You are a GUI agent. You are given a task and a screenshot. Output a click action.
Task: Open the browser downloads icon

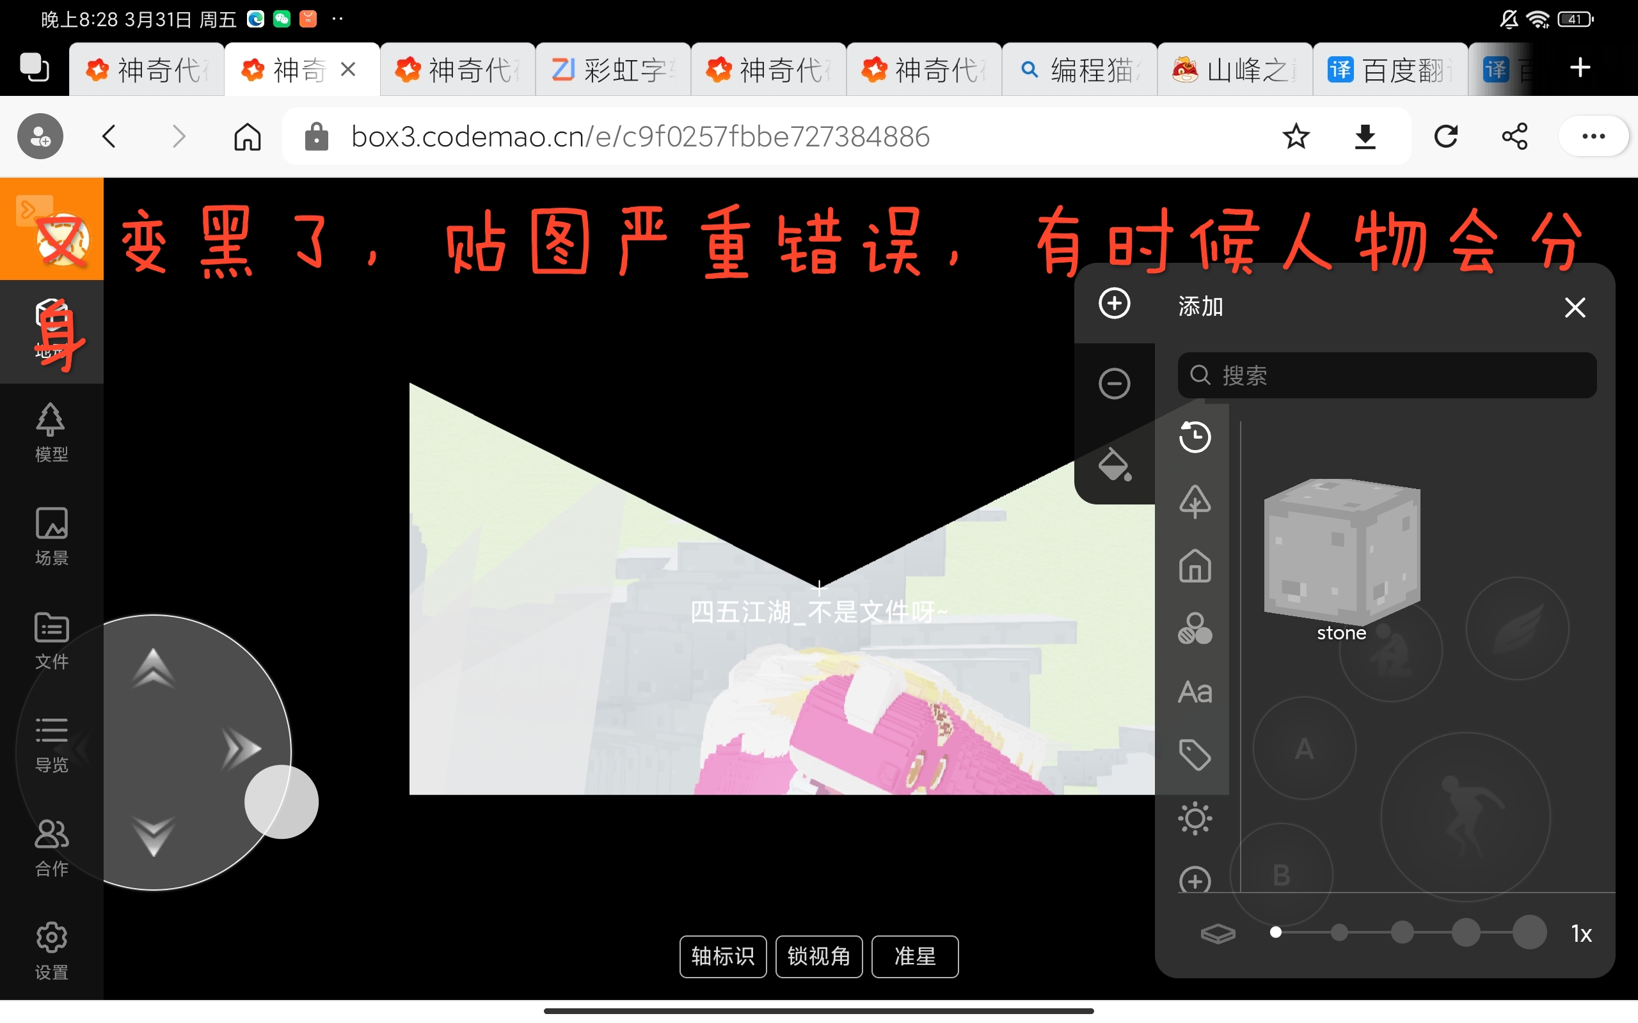pyautogui.click(x=1365, y=136)
